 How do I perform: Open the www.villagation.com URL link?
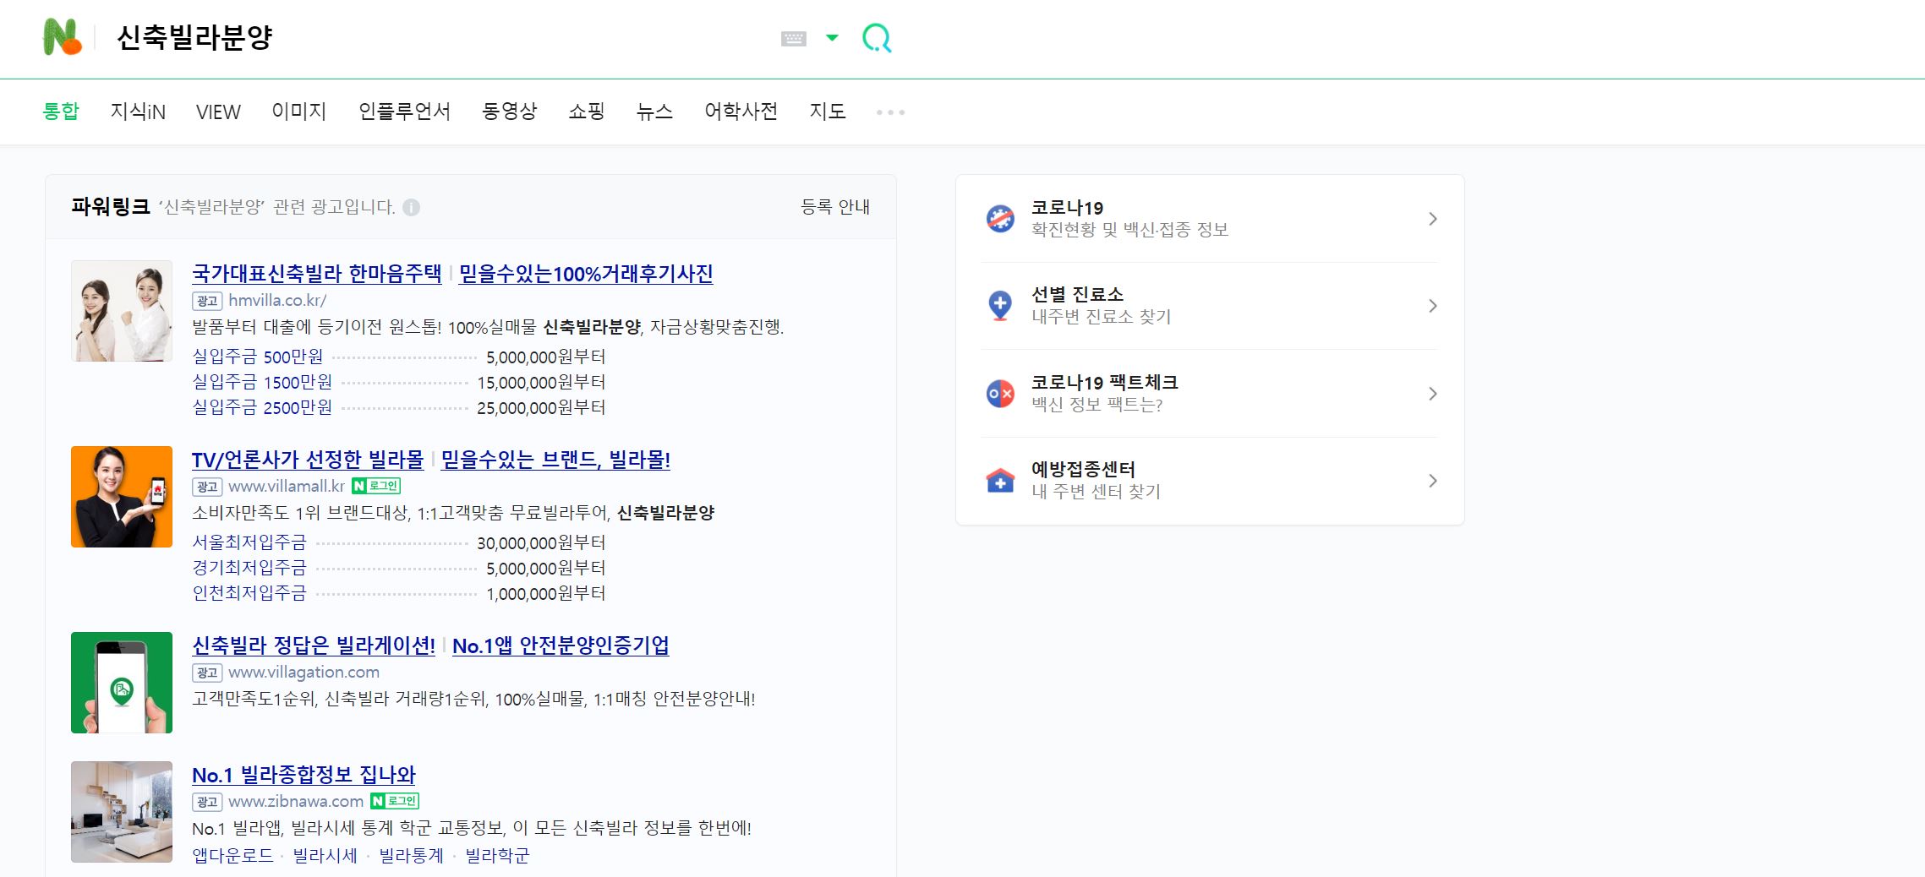coord(304,673)
